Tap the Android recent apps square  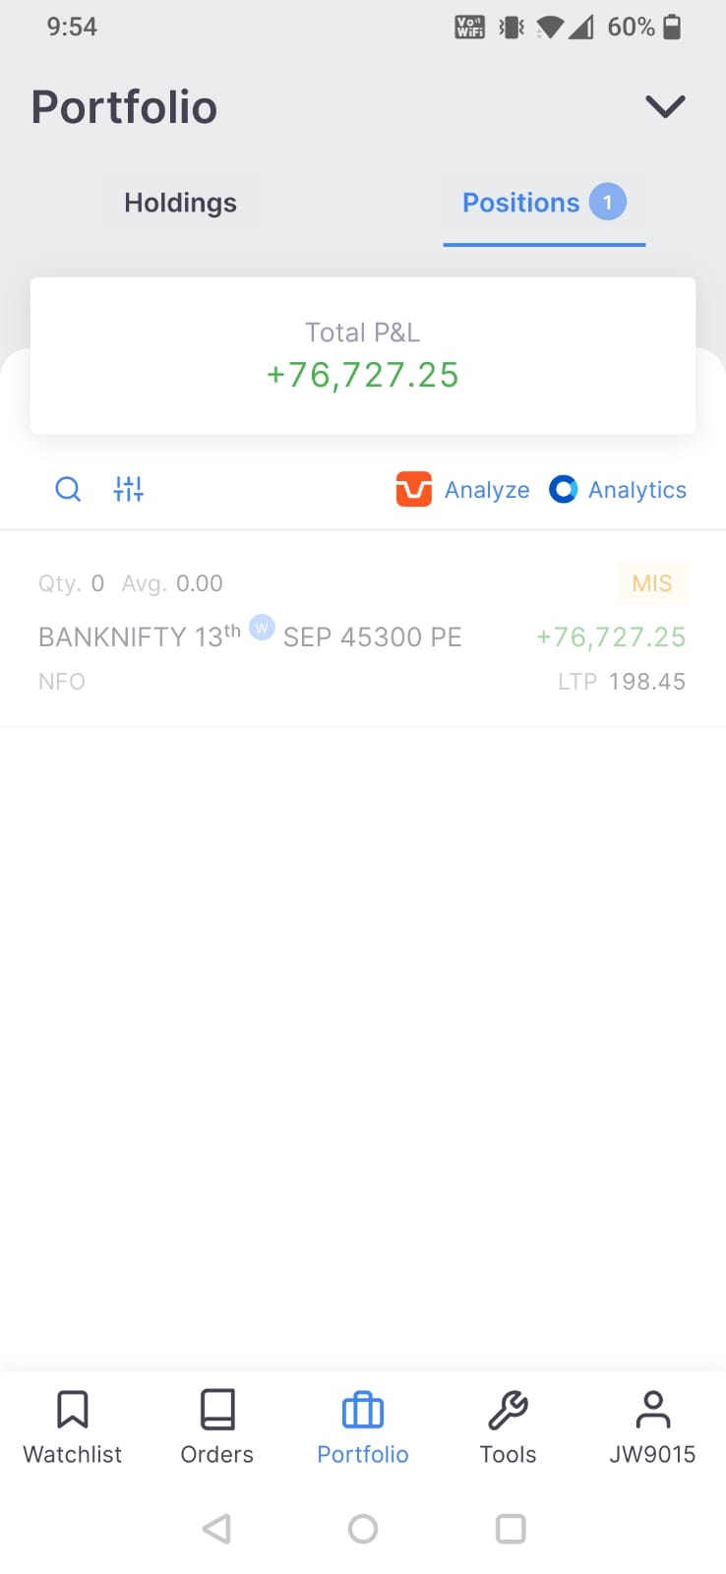click(511, 1529)
